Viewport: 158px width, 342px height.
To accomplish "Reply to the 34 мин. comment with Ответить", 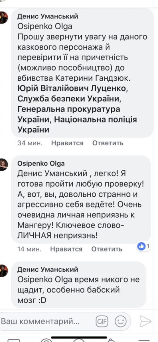I will pos(108,143).
